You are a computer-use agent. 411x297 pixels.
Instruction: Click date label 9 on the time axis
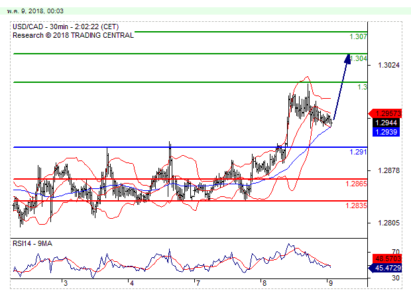point(331,283)
